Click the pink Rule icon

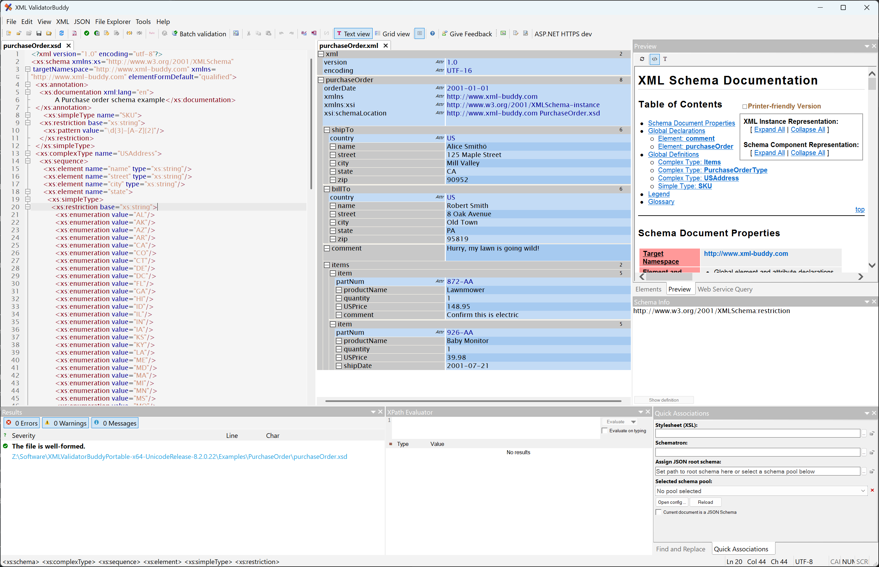coord(152,34)
